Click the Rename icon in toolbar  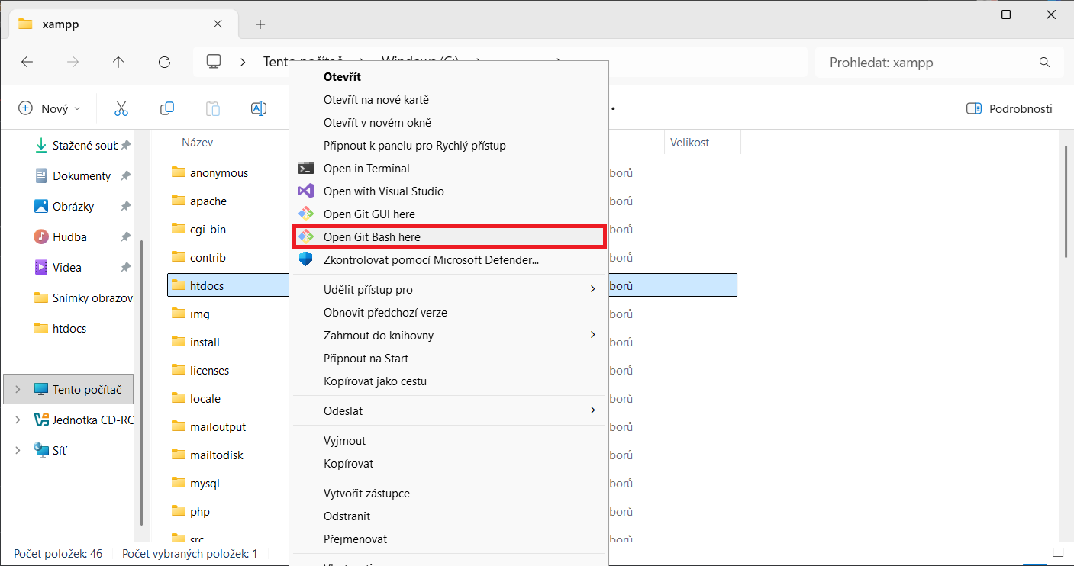tap(259, 108)
